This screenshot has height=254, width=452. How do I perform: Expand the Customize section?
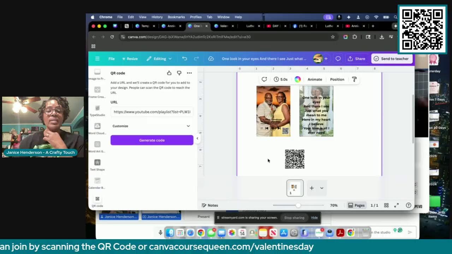pyautogui.click(x=152, y=126)
